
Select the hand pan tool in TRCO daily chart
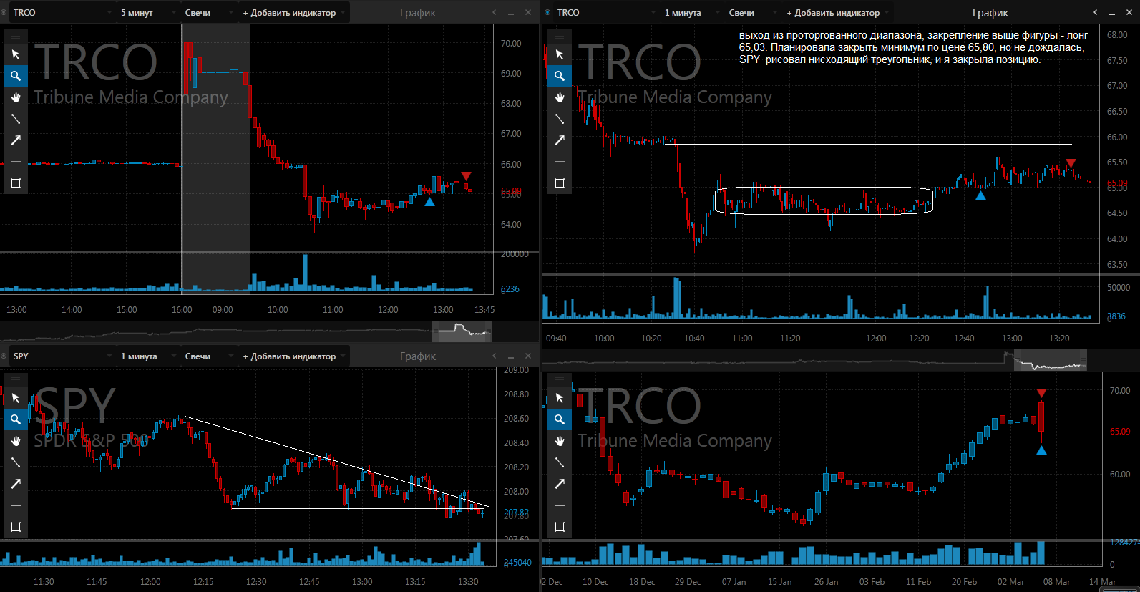[x=560, y=441]
